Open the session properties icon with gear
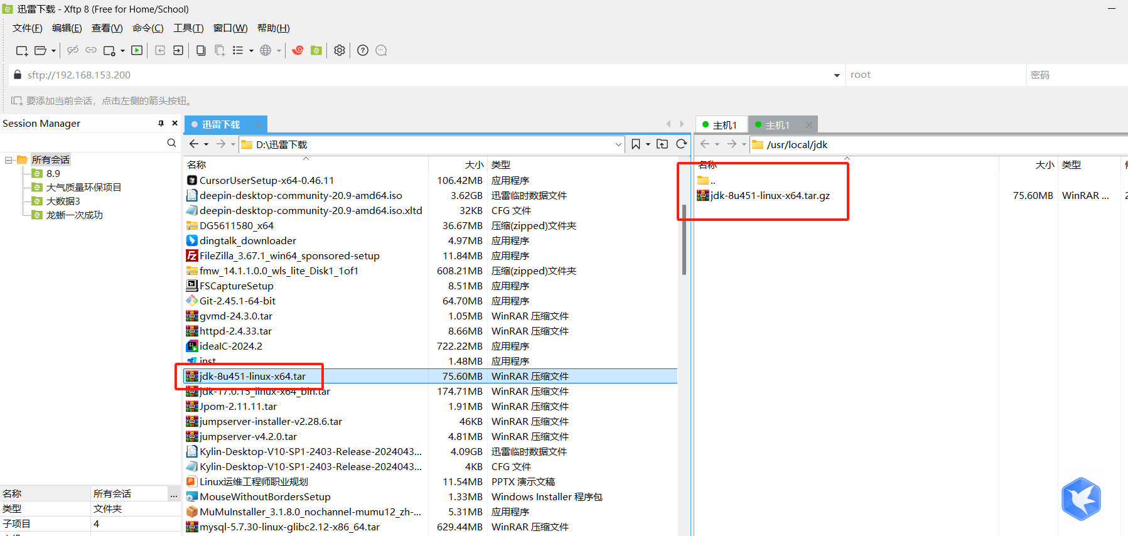 (109, 50)
